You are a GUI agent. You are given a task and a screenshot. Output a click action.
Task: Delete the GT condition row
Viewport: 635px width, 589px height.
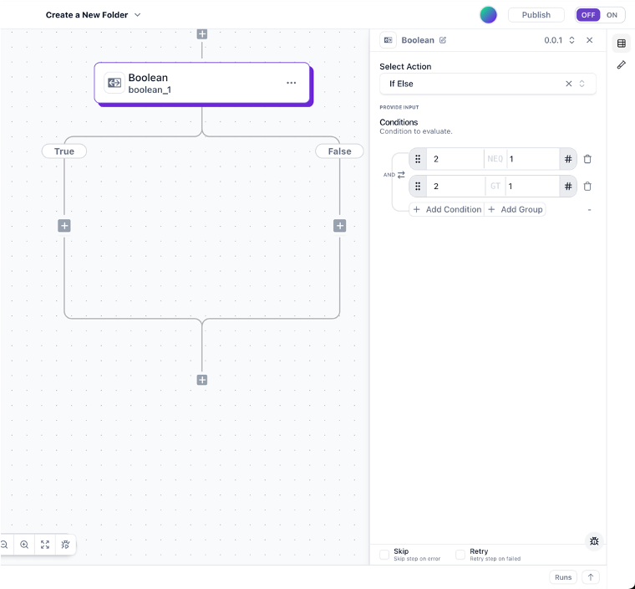587,187
